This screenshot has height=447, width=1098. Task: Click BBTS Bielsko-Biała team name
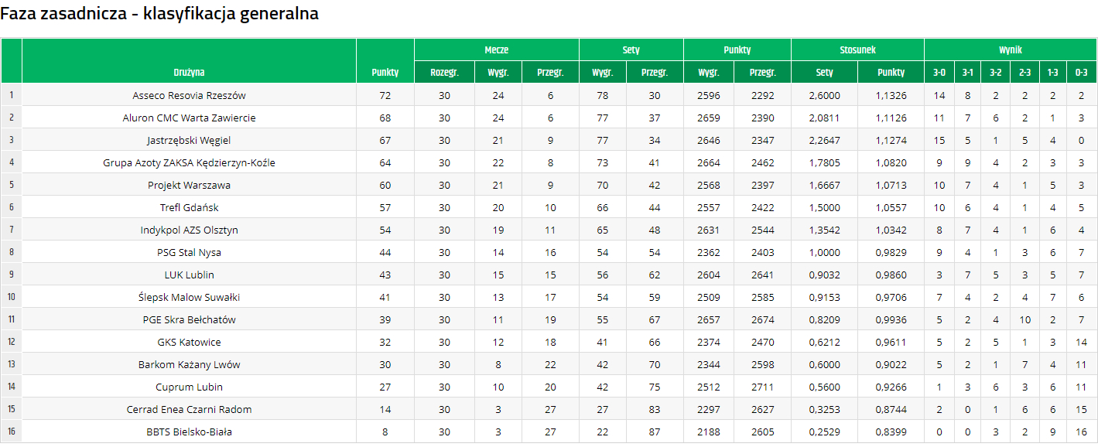tap(189, 432)
